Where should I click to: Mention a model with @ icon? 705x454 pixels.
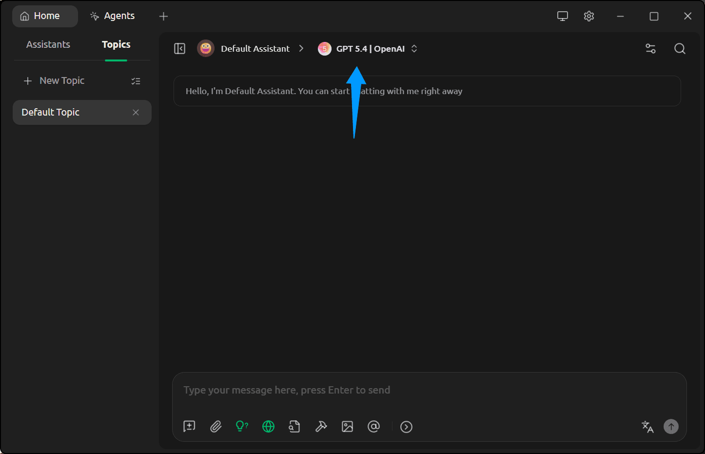click(373, 427)
